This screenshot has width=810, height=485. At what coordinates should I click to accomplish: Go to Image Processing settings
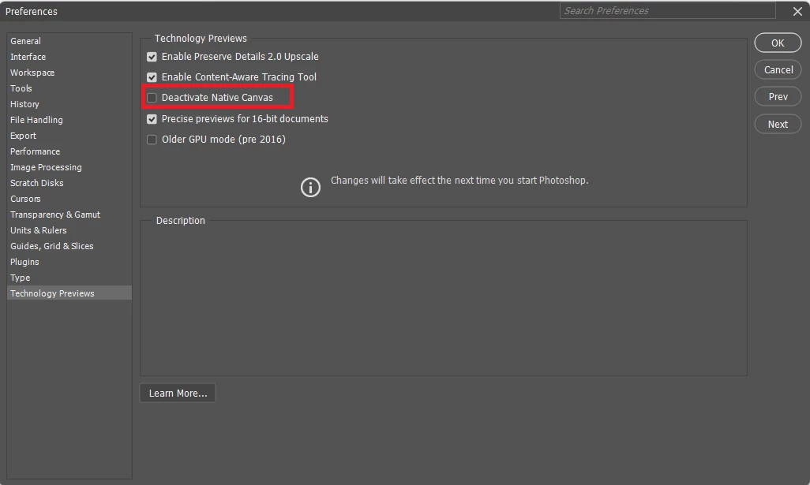[69, 167]
